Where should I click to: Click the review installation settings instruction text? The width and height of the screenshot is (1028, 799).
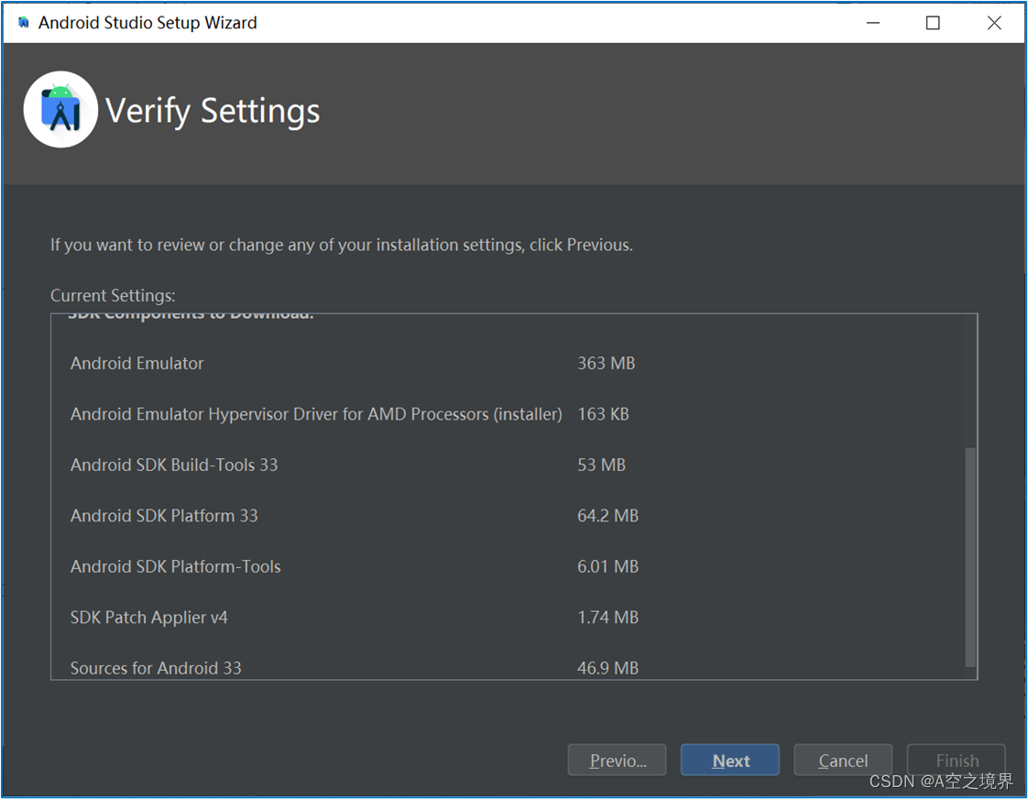342,246
